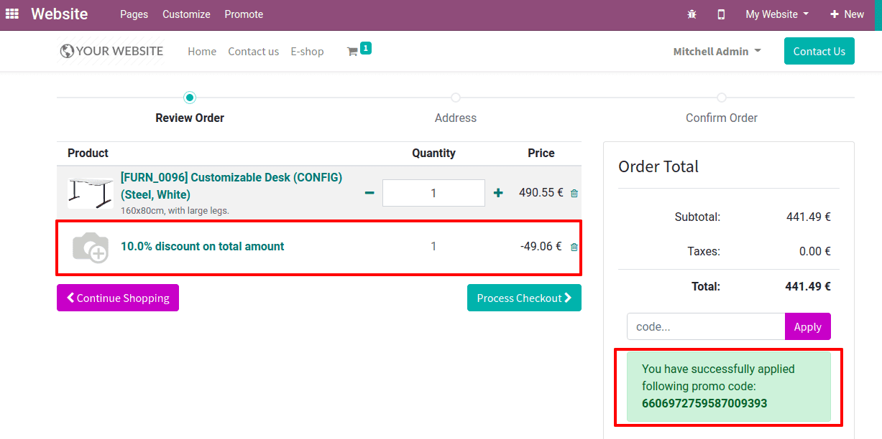Open the shopping cart icon
The width and height of the screenshot is (882, 439).
pos(352,52)
